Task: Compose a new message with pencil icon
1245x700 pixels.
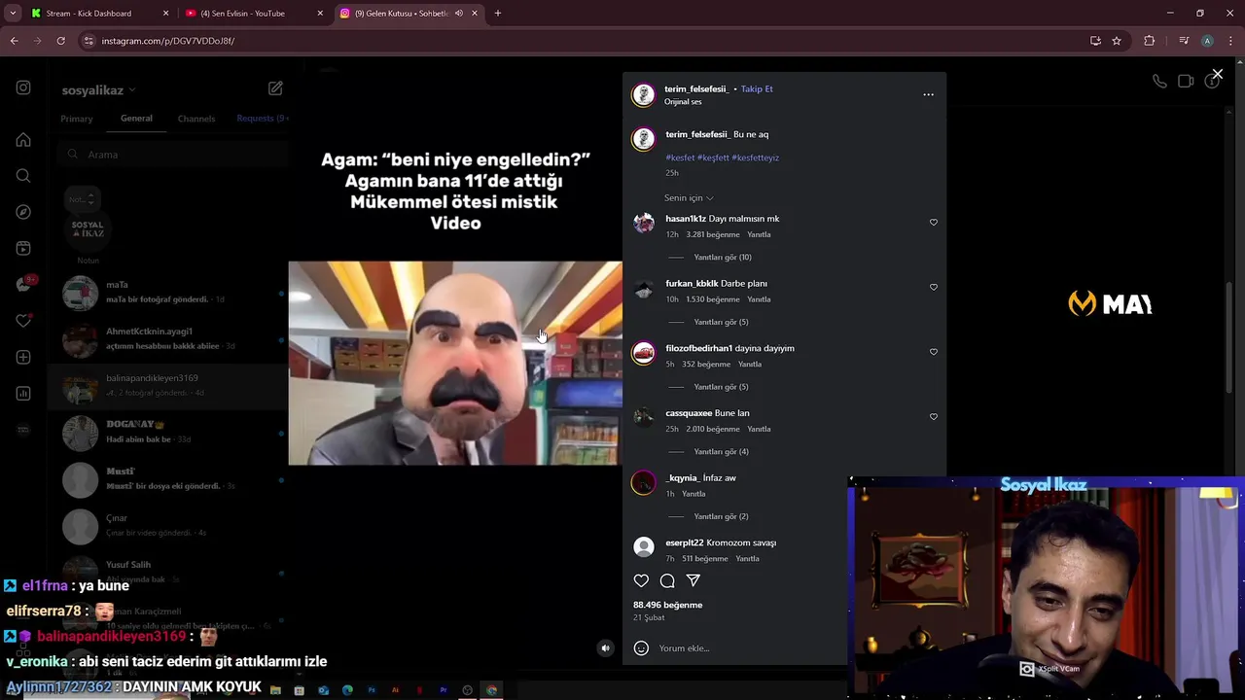Action: pos(275,88)
